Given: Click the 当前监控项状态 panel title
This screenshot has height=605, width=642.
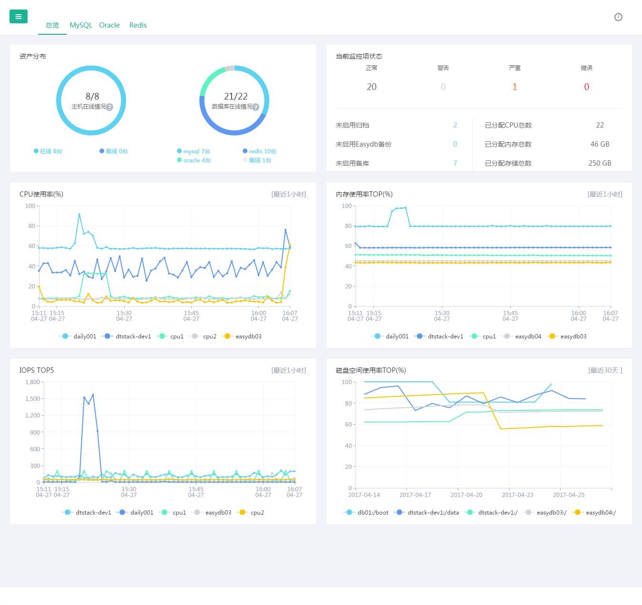Looking at the screenshot, I should coord(359,56).
